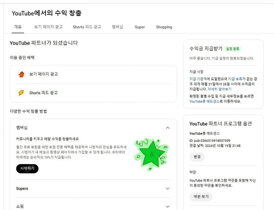This screenshot has width=274, height=210.
Task: Open the Shopping tab
Action: coord(164,27)
